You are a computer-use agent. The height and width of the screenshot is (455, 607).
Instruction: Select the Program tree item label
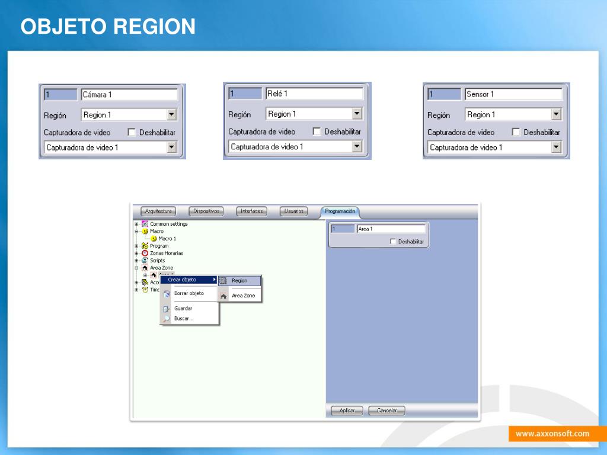[159, 246]
